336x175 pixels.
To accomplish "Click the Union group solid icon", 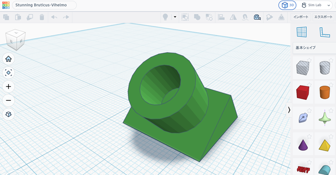I will point(197,17).
